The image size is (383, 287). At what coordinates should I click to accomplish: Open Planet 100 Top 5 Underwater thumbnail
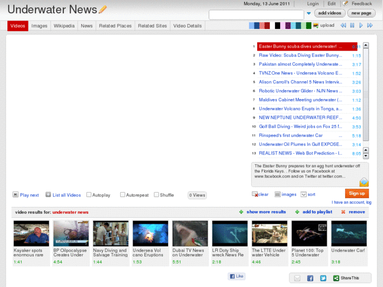(309, 233)
